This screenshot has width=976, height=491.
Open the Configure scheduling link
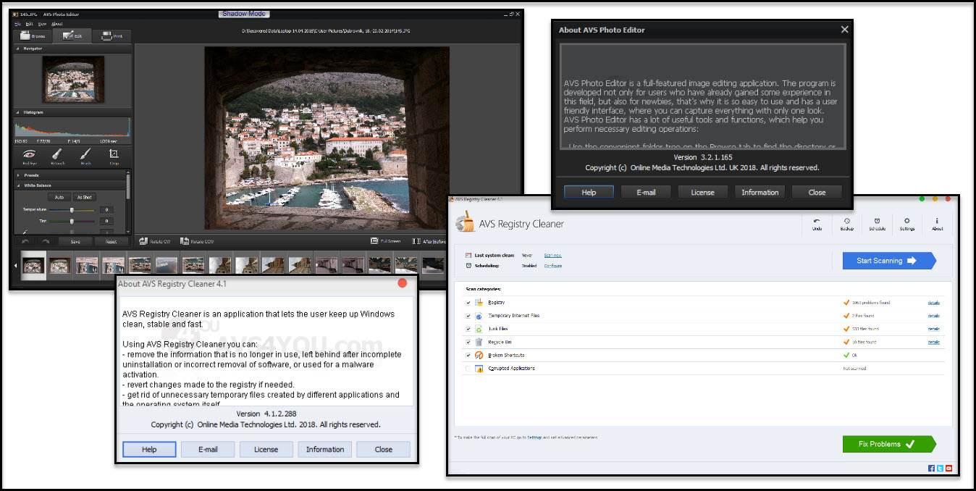(x=553, y=266)
